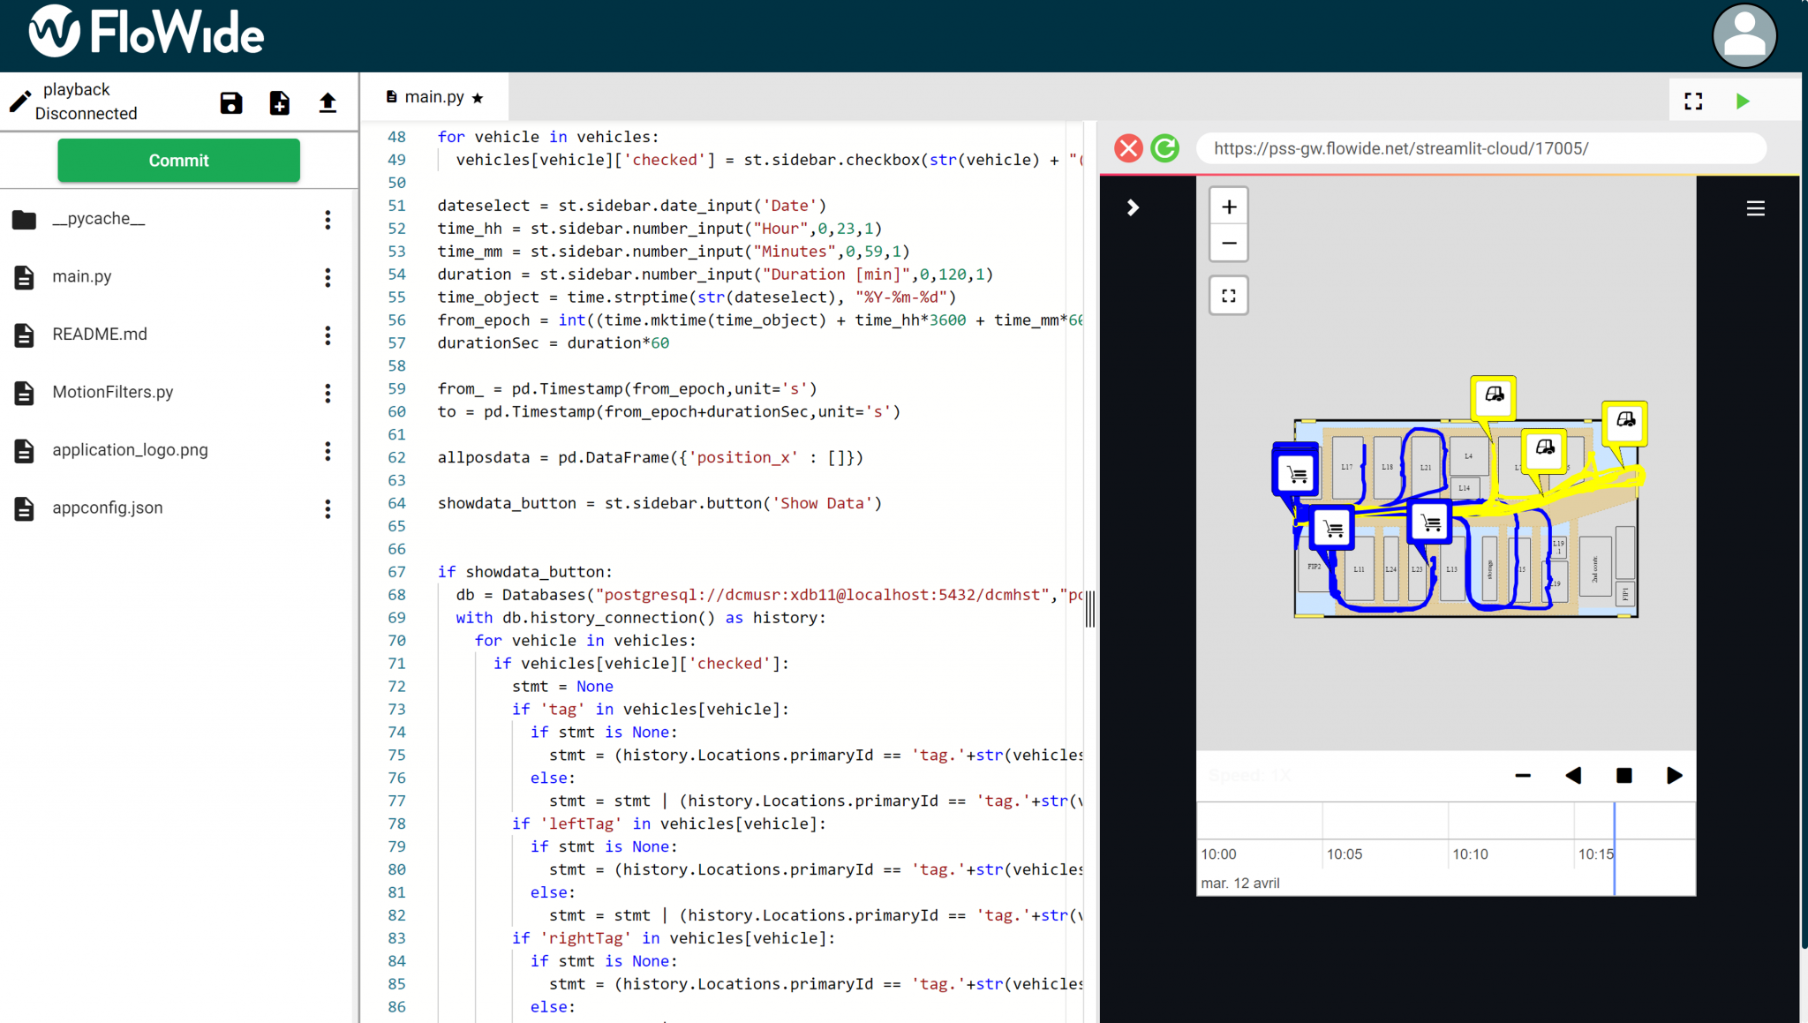The width and height of the screenshot is (1808, 1023).
Task: Open the user profile avatar
Action: (1744, 35)
